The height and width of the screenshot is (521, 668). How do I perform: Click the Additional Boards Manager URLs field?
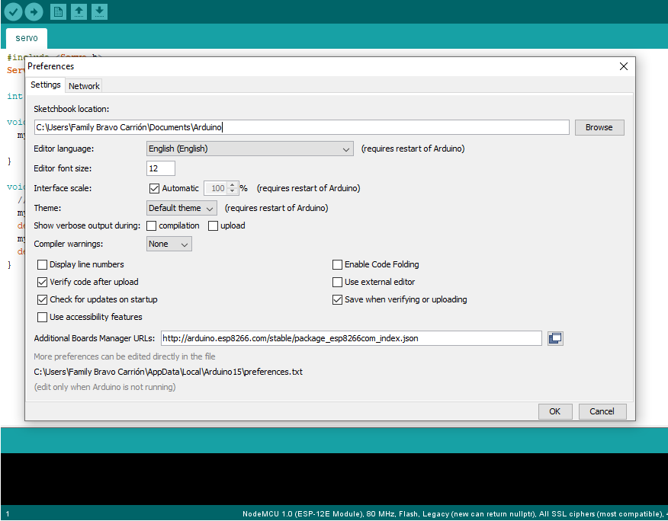[352, 338]
